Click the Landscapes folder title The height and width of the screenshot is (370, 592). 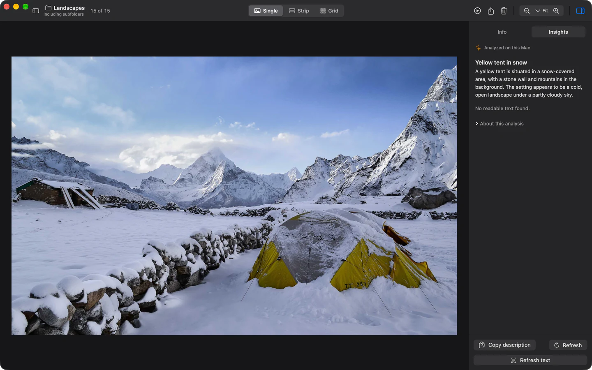(x=69, y=8)
